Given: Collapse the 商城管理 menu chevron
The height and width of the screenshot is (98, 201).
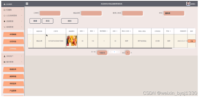Looking at the screenshot, I should click(x=21, y=27).
